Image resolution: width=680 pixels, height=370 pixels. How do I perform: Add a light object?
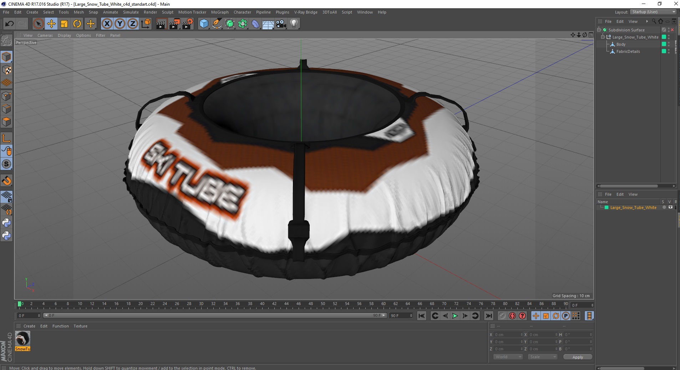coord(294,24)
